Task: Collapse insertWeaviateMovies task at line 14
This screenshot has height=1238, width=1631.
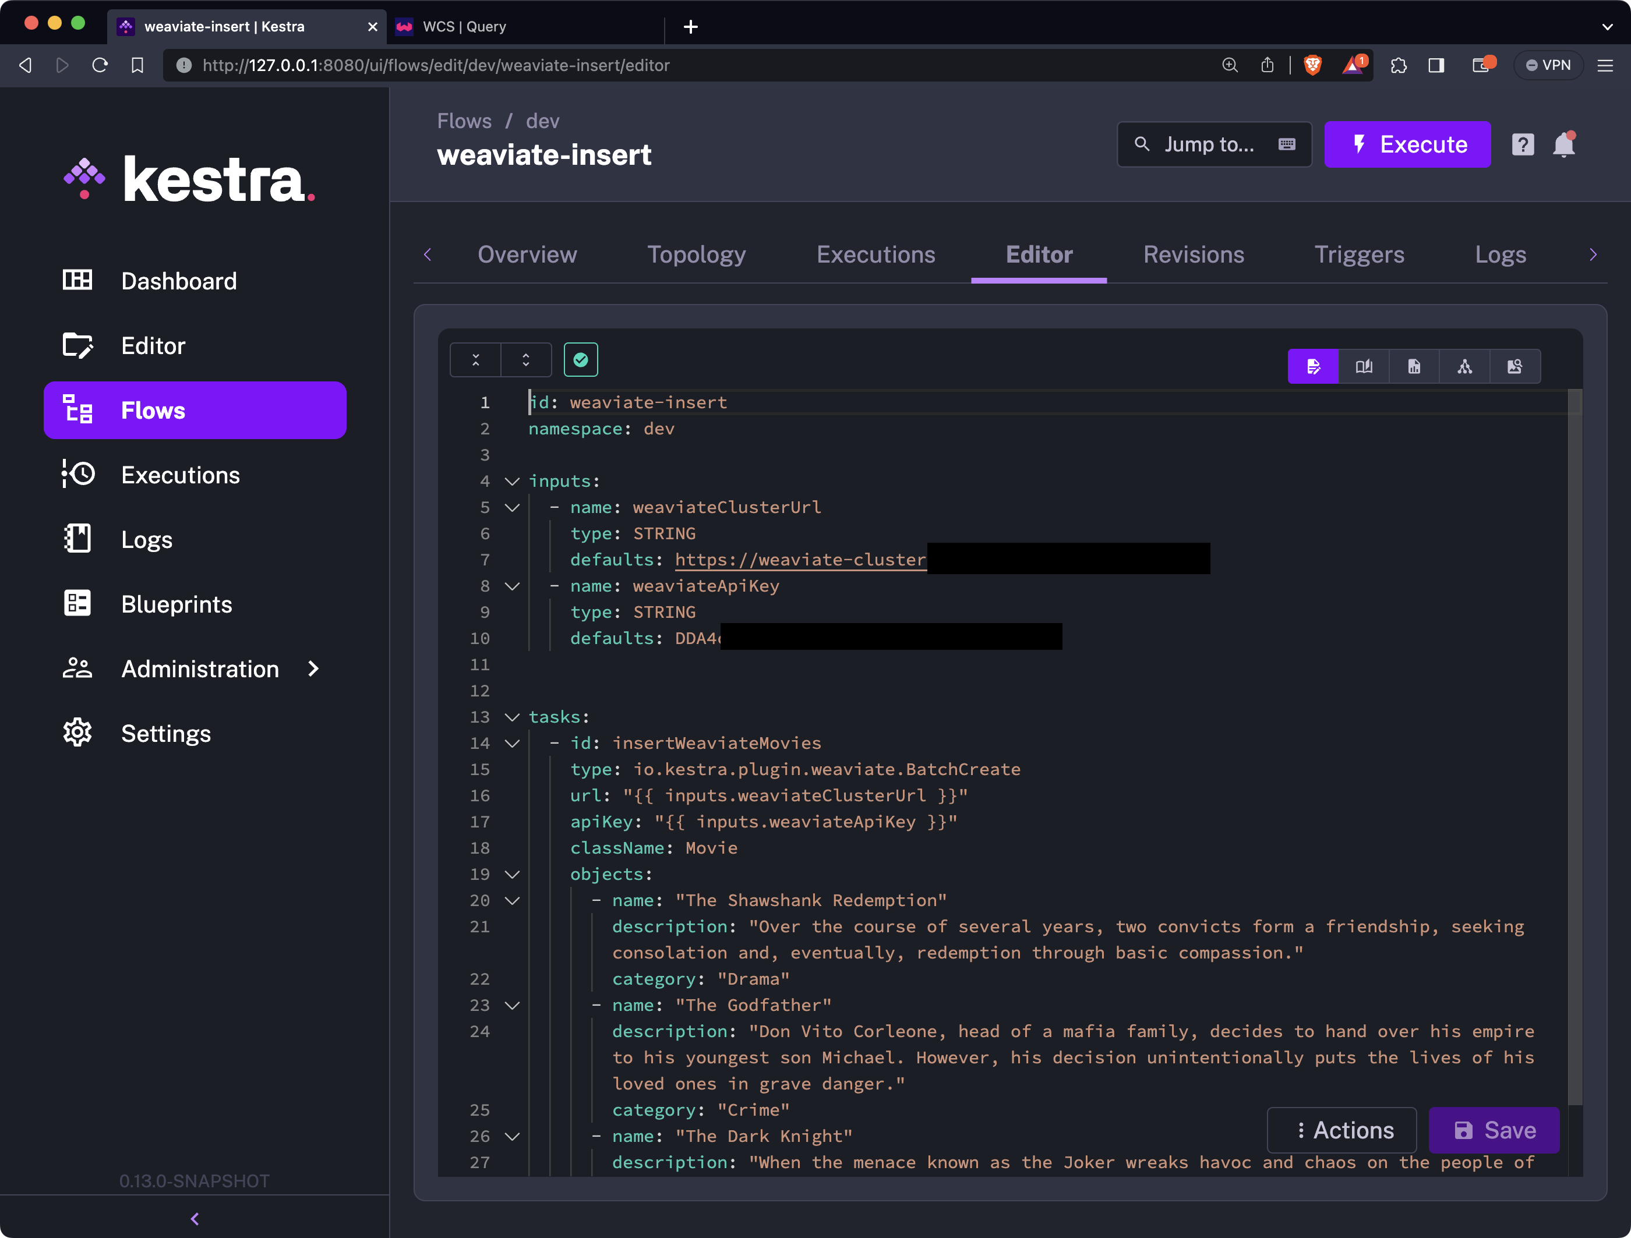Action: [513, 743]
